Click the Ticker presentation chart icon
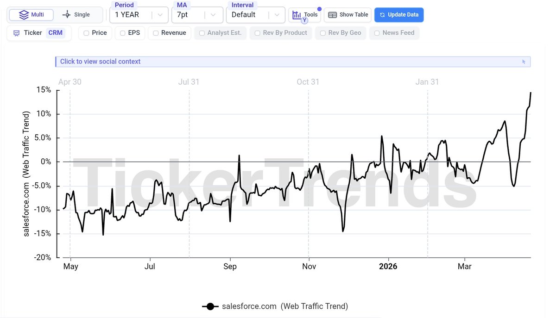 tap(17, 33)
